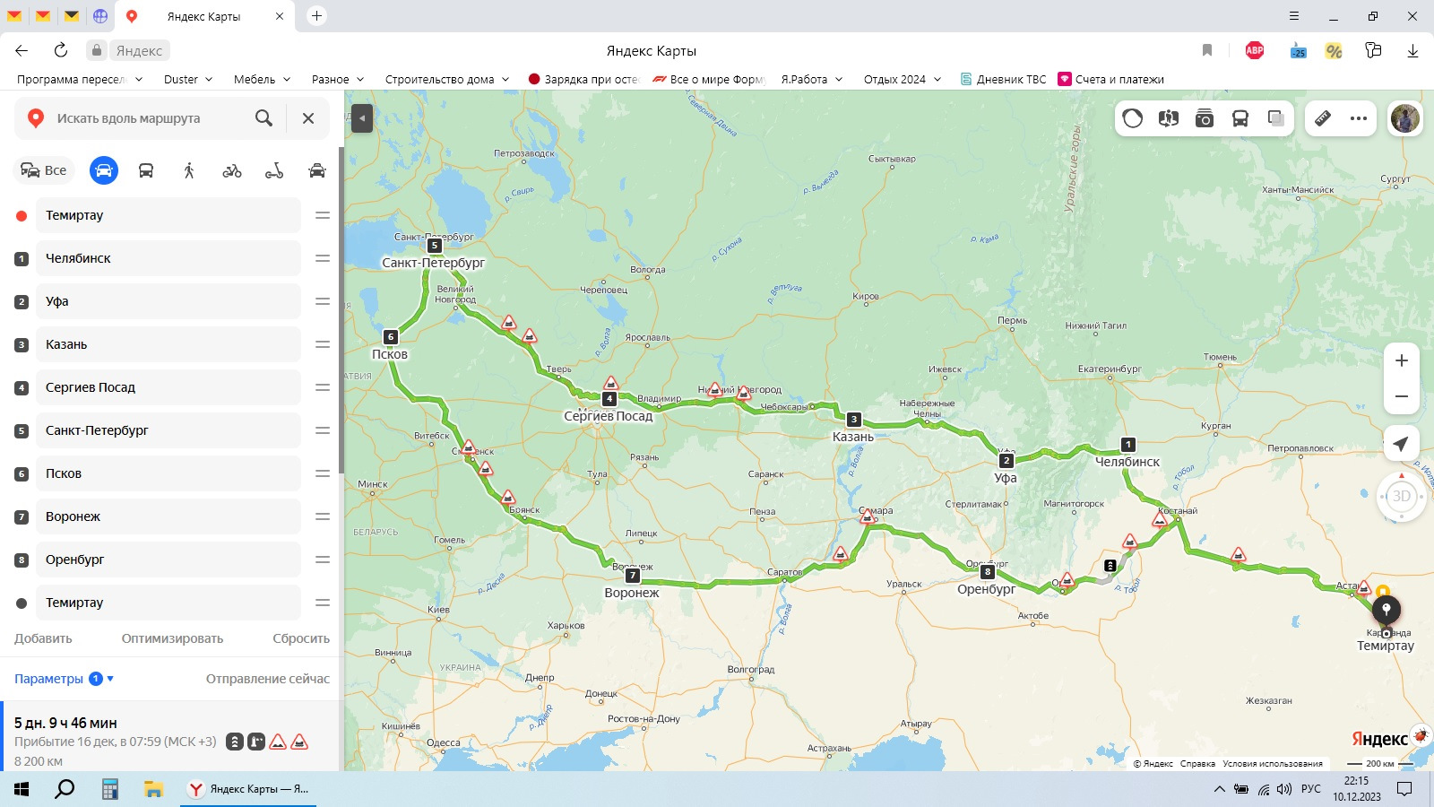
Task: Locate my position arrow button
Action: click(x=1402, y=443)
